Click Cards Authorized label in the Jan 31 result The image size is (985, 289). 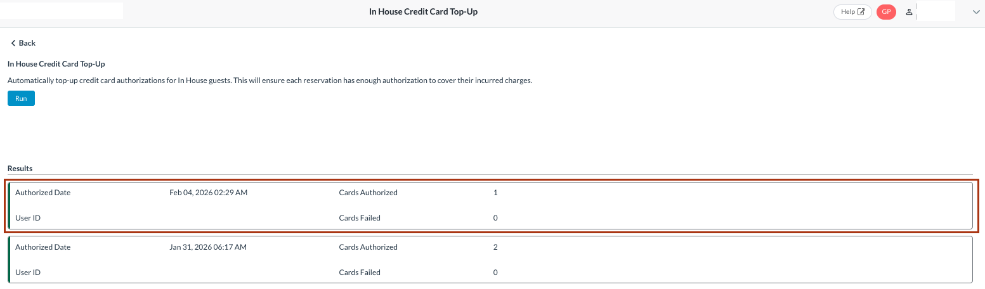(368, 247)
